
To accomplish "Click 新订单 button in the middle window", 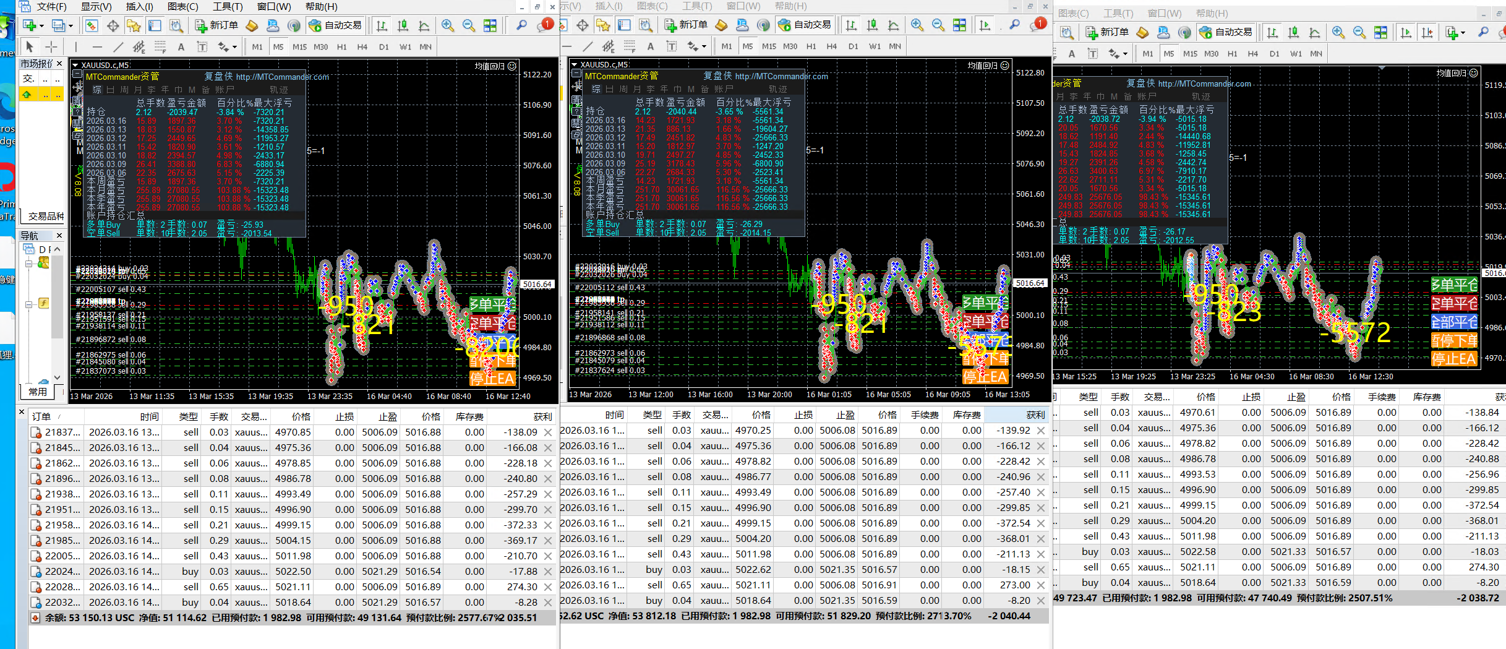I will point(686,25).
